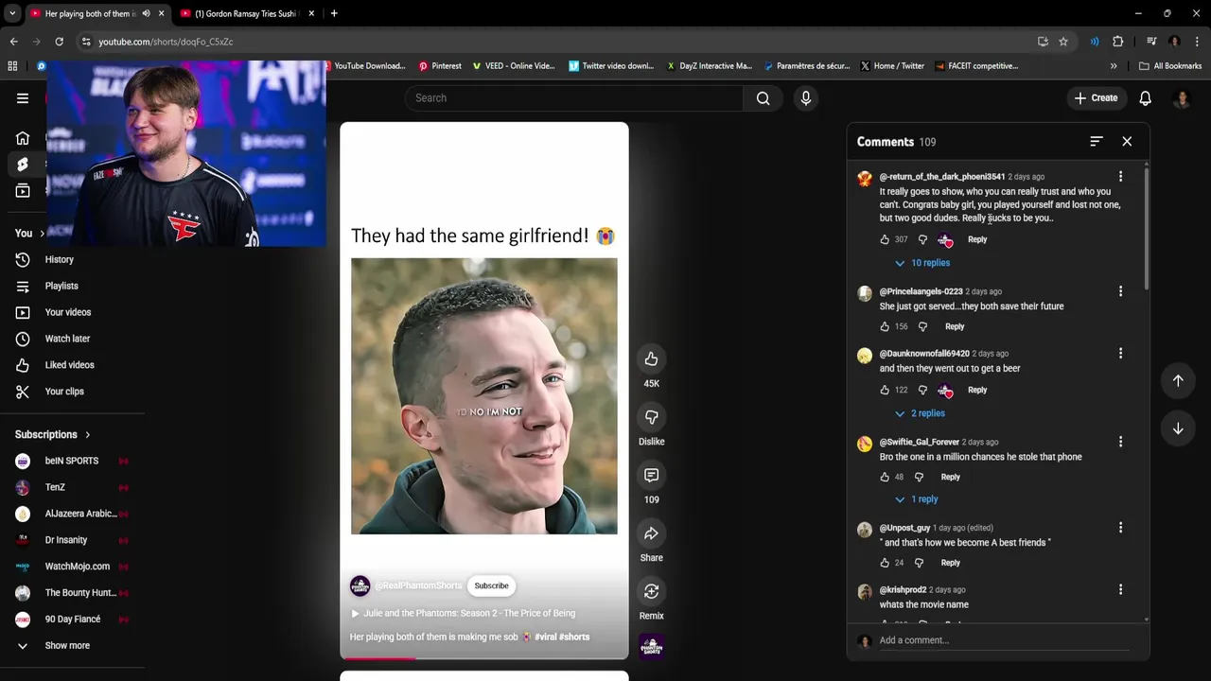Like the short with thumbs-up above 45K
Viewport: 1211px width, 681px height.
(x=651, y=358)
